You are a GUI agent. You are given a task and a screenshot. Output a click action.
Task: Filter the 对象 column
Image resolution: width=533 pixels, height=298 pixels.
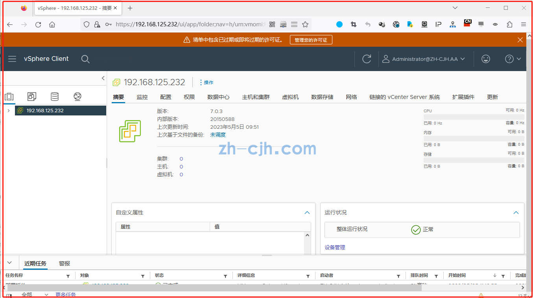click(143, 276)
